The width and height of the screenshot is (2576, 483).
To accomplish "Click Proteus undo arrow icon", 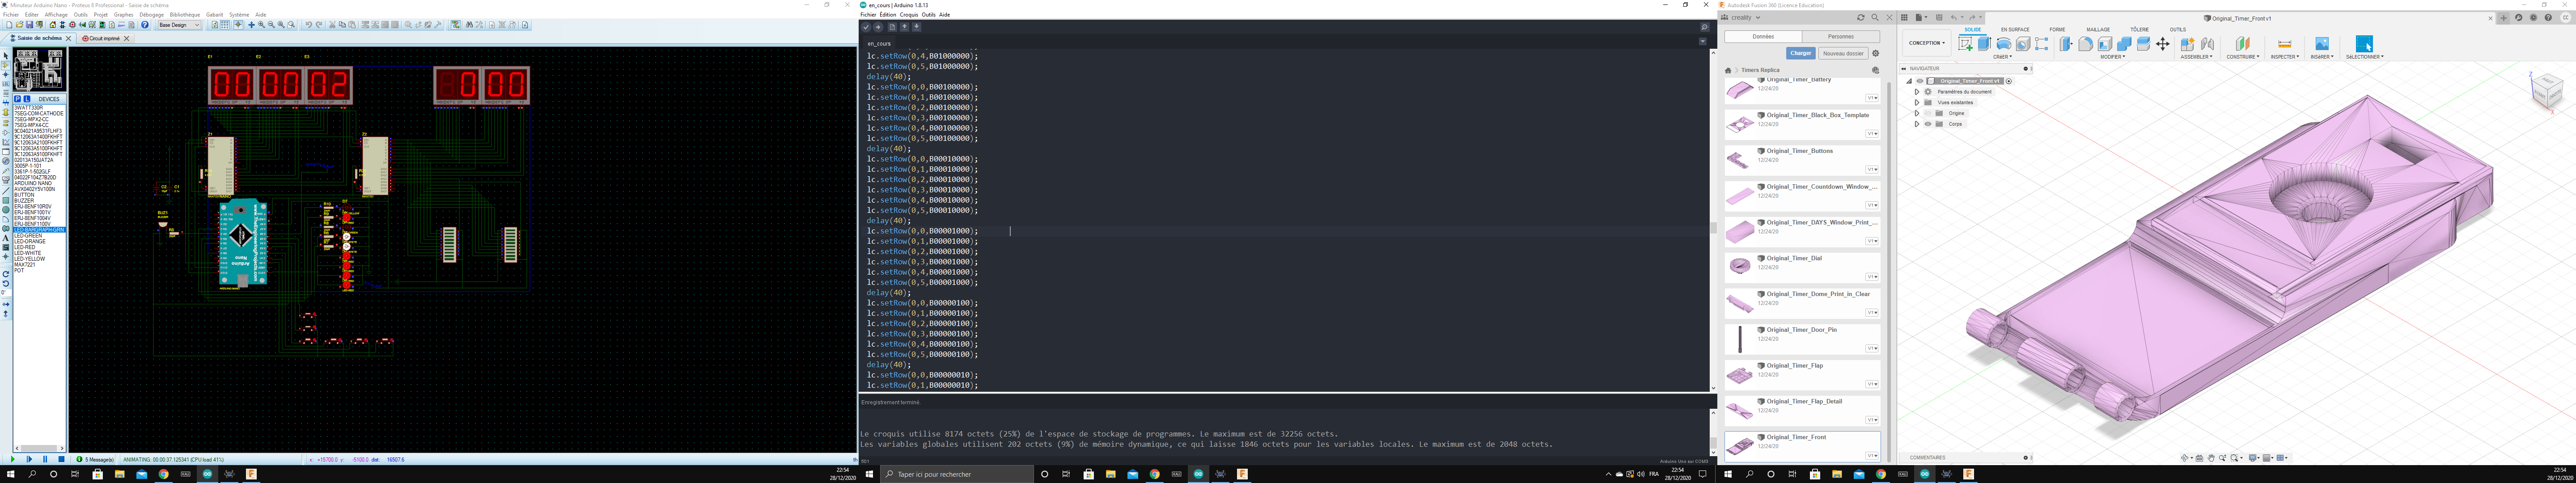I will coord(309,25).
